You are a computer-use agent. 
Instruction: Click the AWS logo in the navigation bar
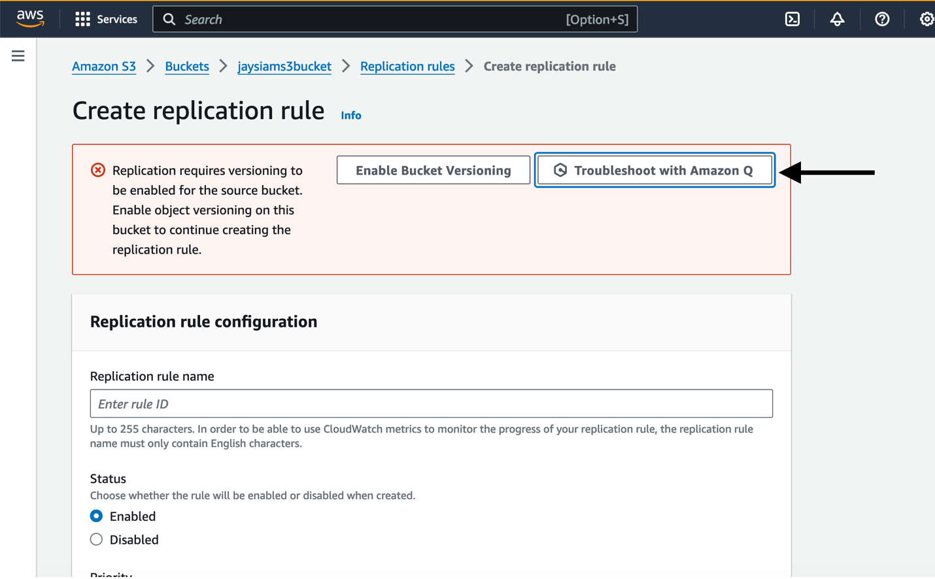(x=29, y=18)
